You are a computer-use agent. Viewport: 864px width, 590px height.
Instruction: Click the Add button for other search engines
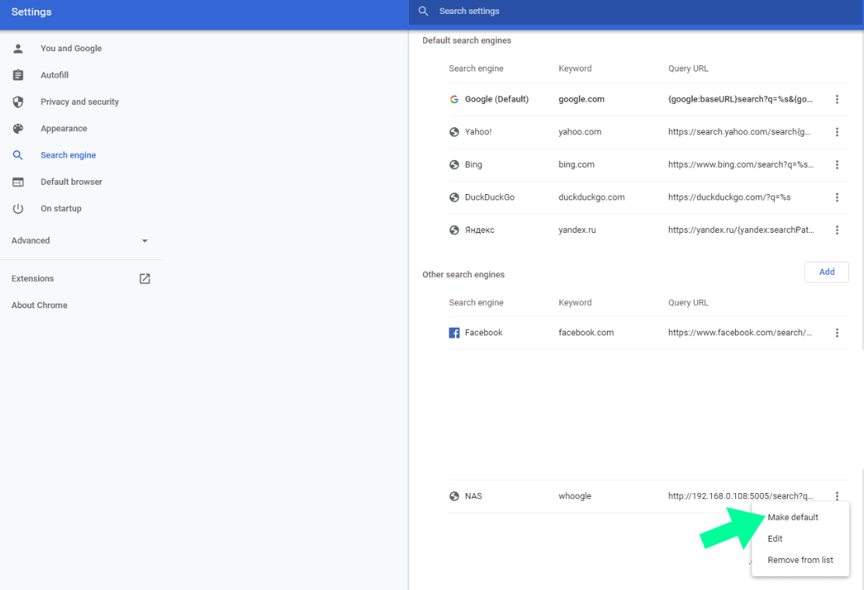(826, 272)
